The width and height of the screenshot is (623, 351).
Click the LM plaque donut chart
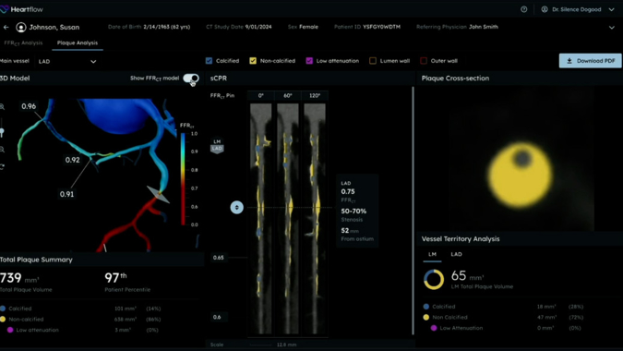pyautogui.click(x=434, y=280)
